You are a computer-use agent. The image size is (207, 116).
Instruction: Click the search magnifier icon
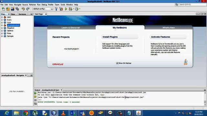[177, 5]
